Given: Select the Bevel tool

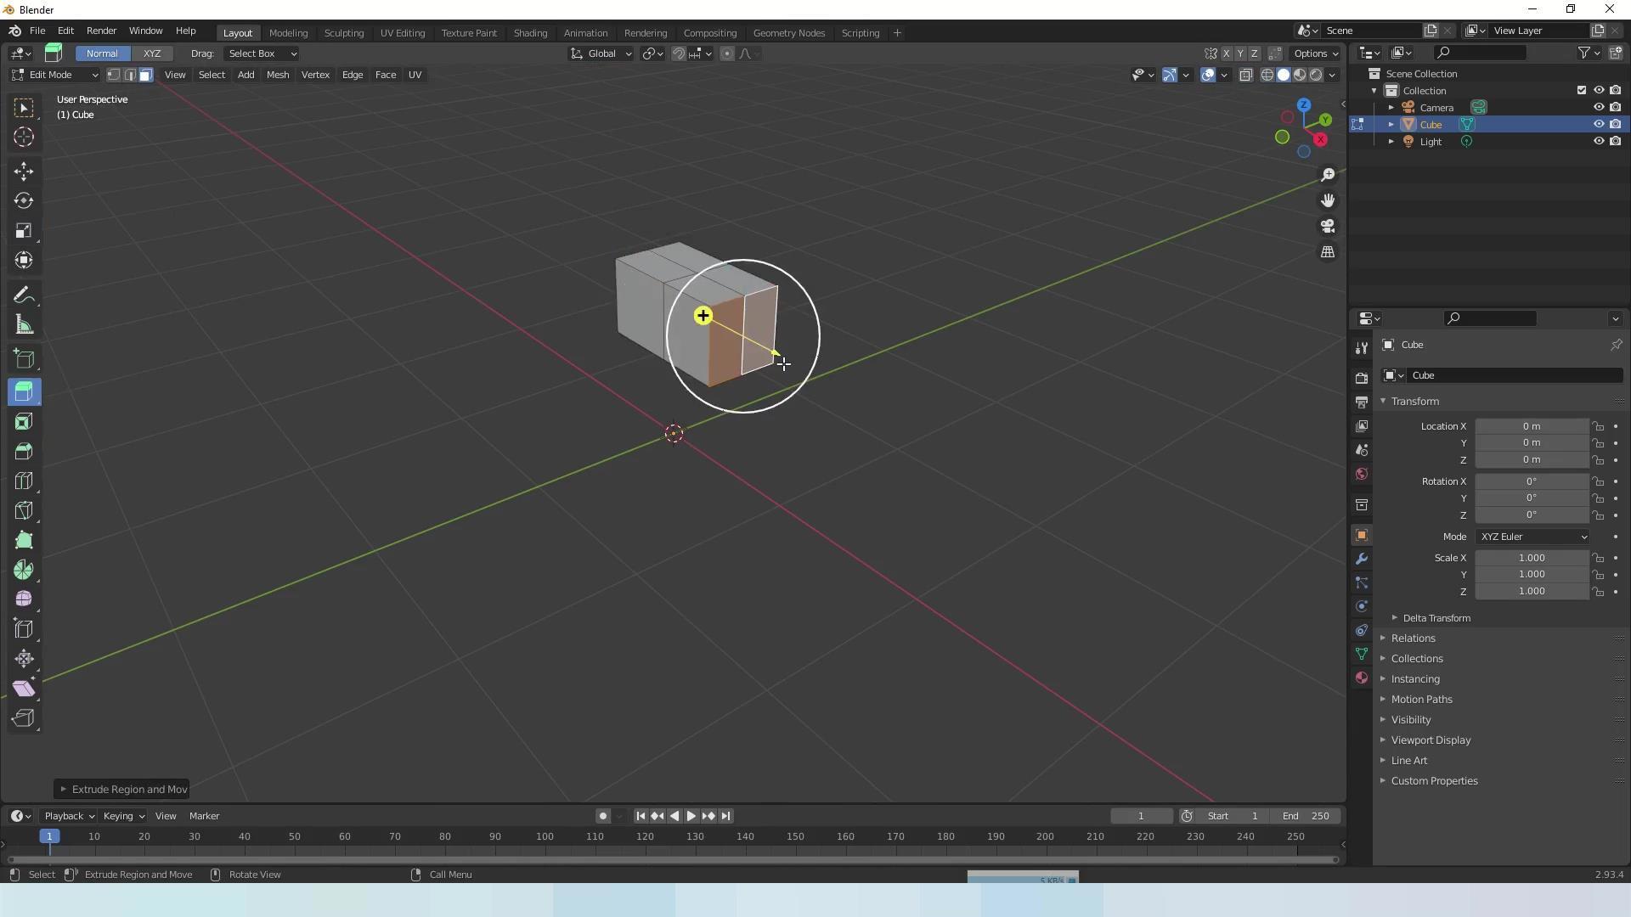Looking at the screenshot, I should 24,452.
